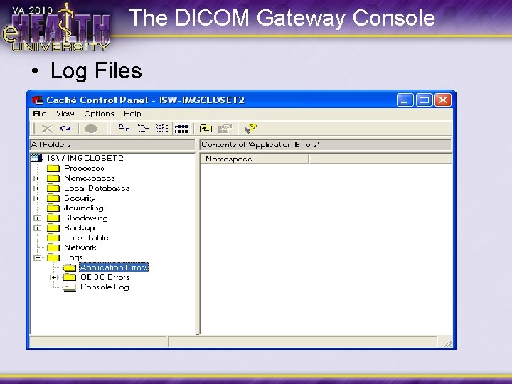Screen dimensions: 512x384
Task: Click the Console Log file icon
Action: coord(70,287)
